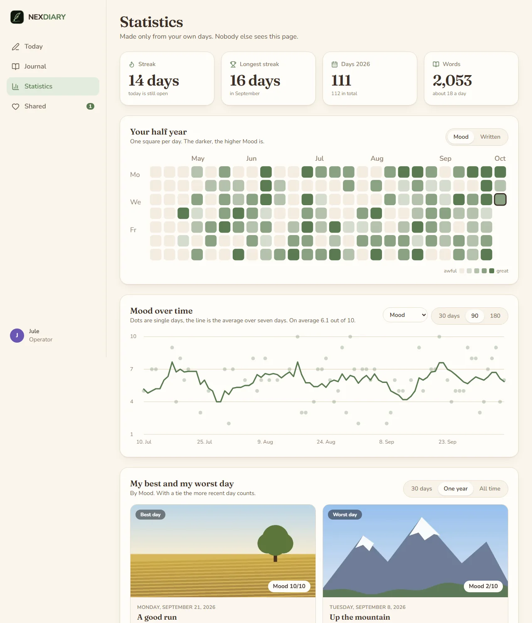Click the Shared heart icon
532x623 pixels.
point(16,106)
